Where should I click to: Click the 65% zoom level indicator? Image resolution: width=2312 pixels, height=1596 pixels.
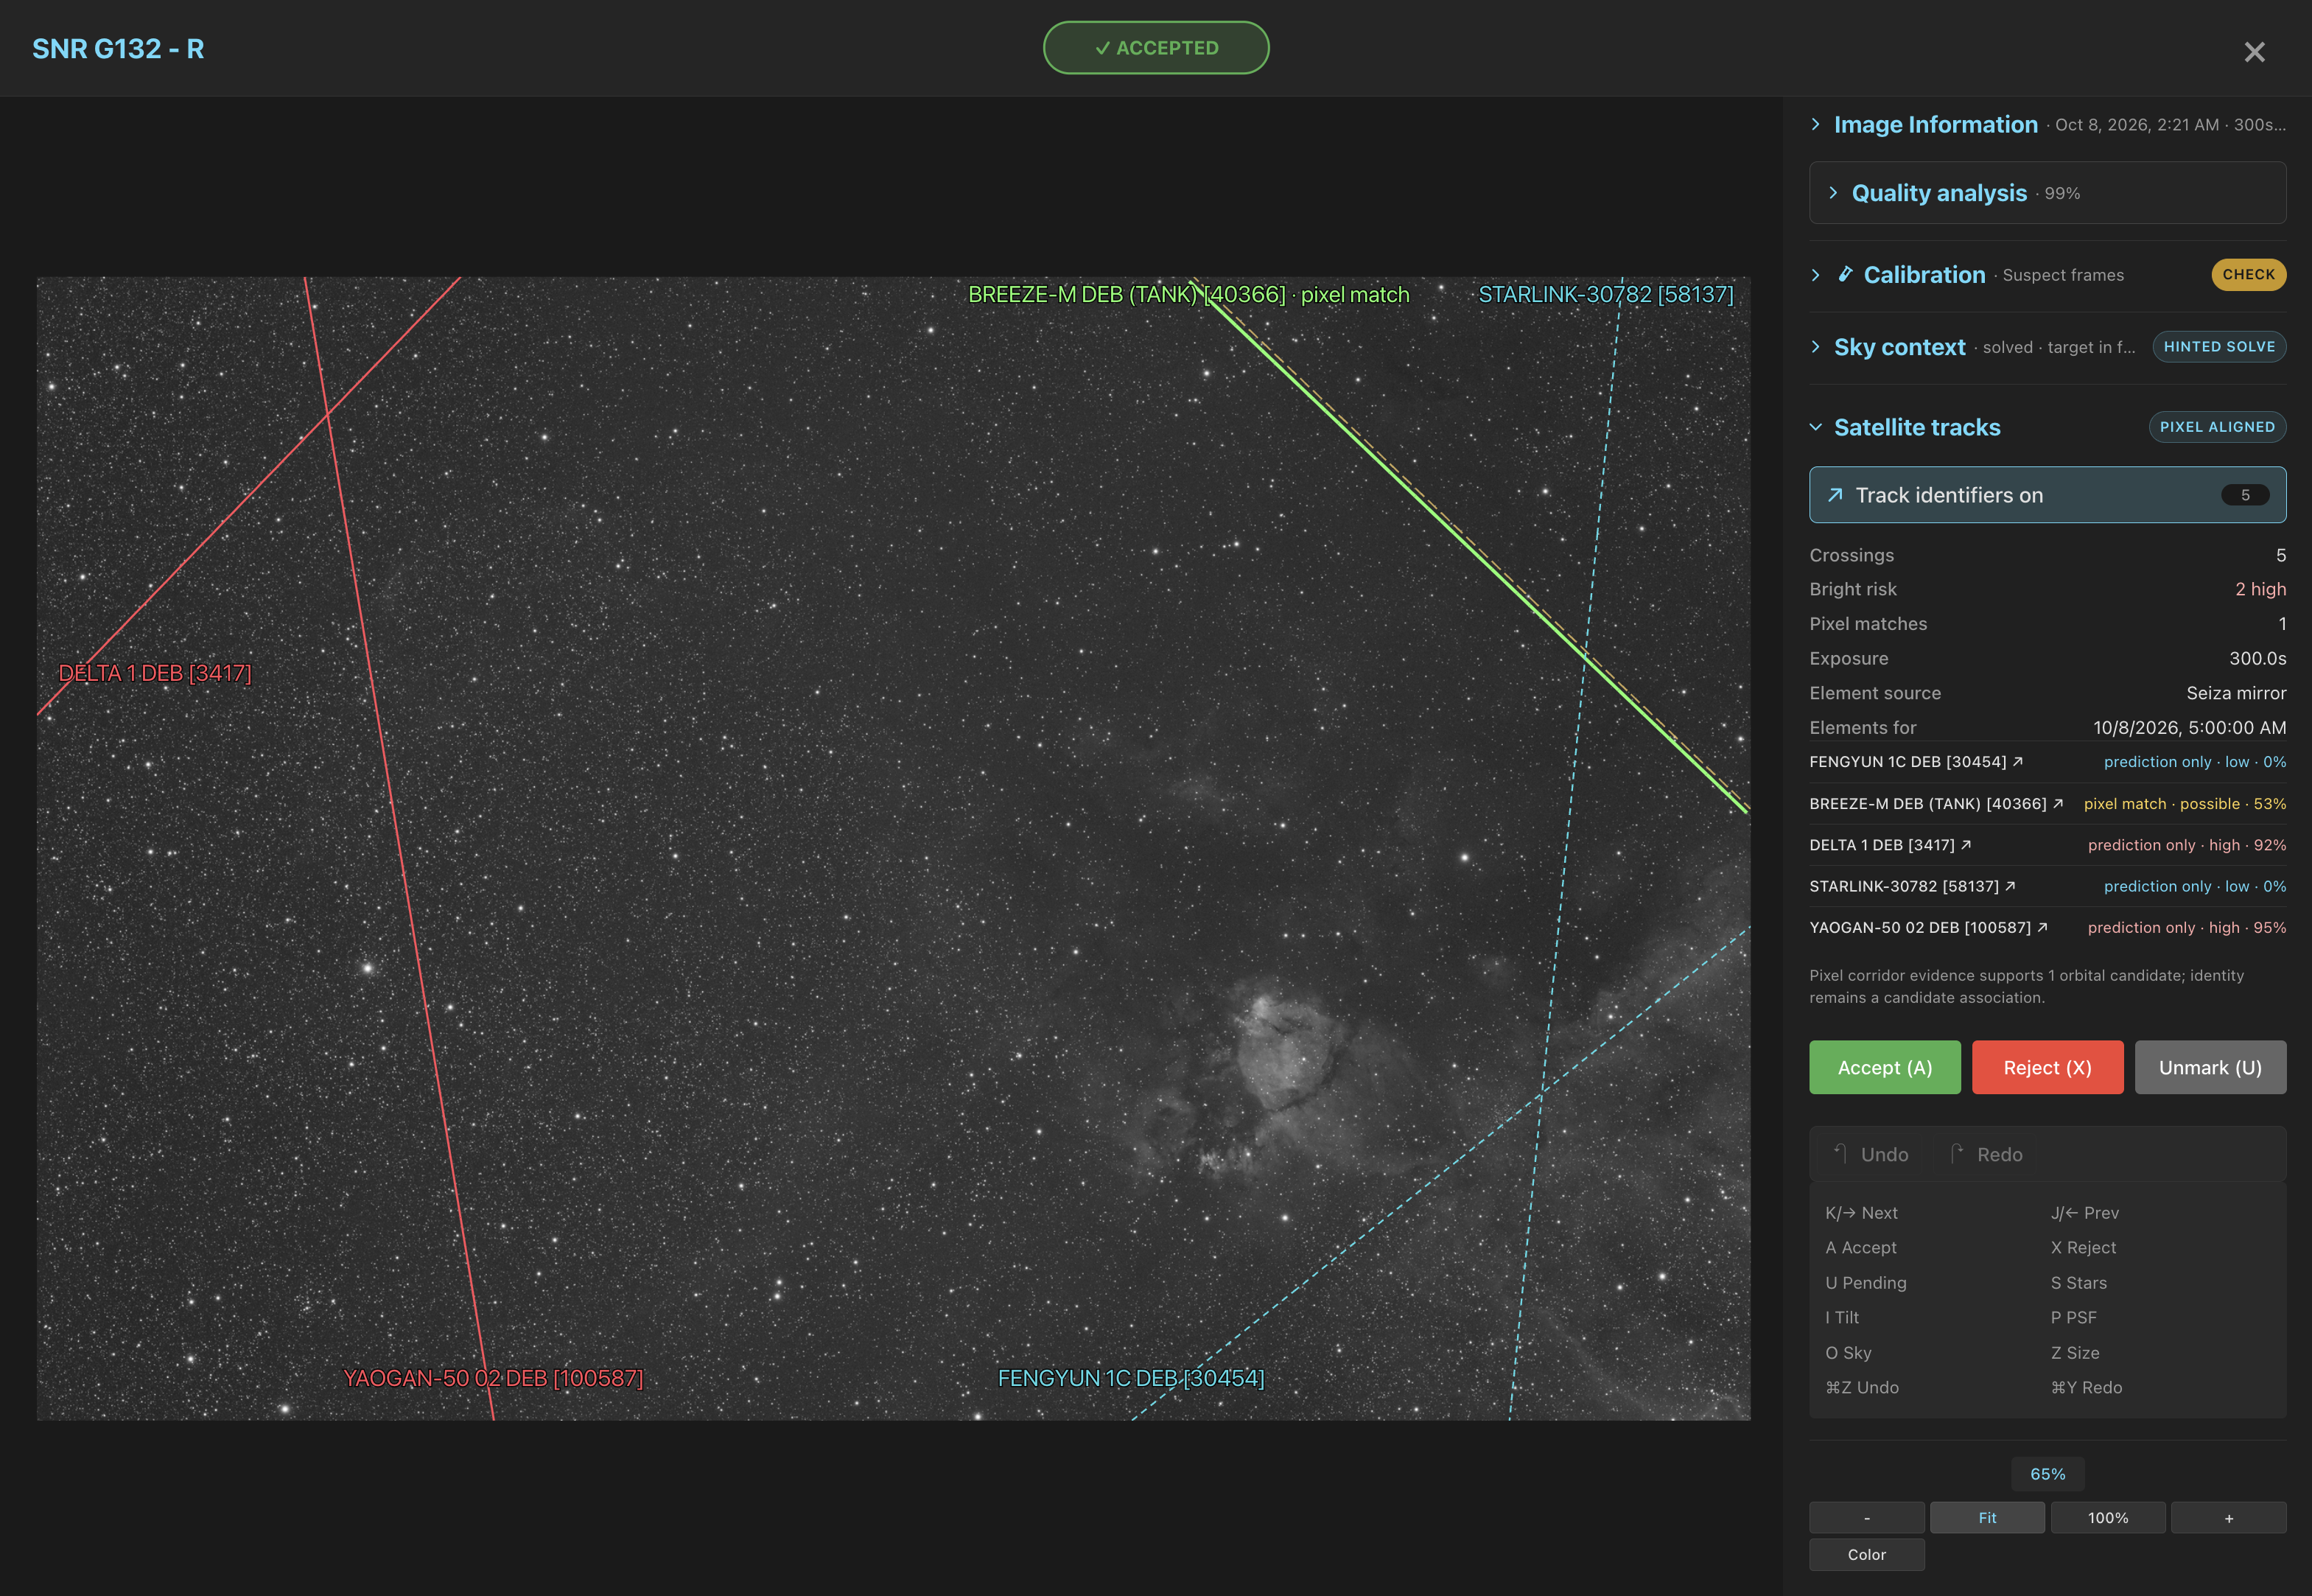click(2047, 1474)
